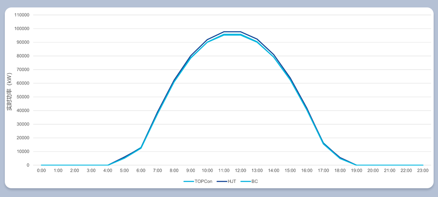Click the 12:00 x-axis label
438x197 pixels.
pos(240,171)
